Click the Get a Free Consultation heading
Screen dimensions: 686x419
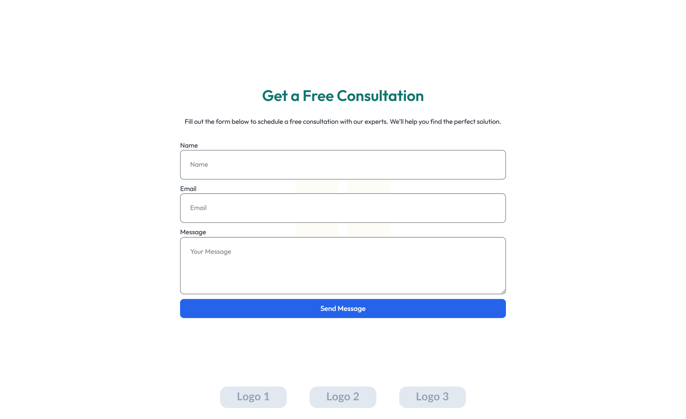pyautogui.click(x=343, y=96)
